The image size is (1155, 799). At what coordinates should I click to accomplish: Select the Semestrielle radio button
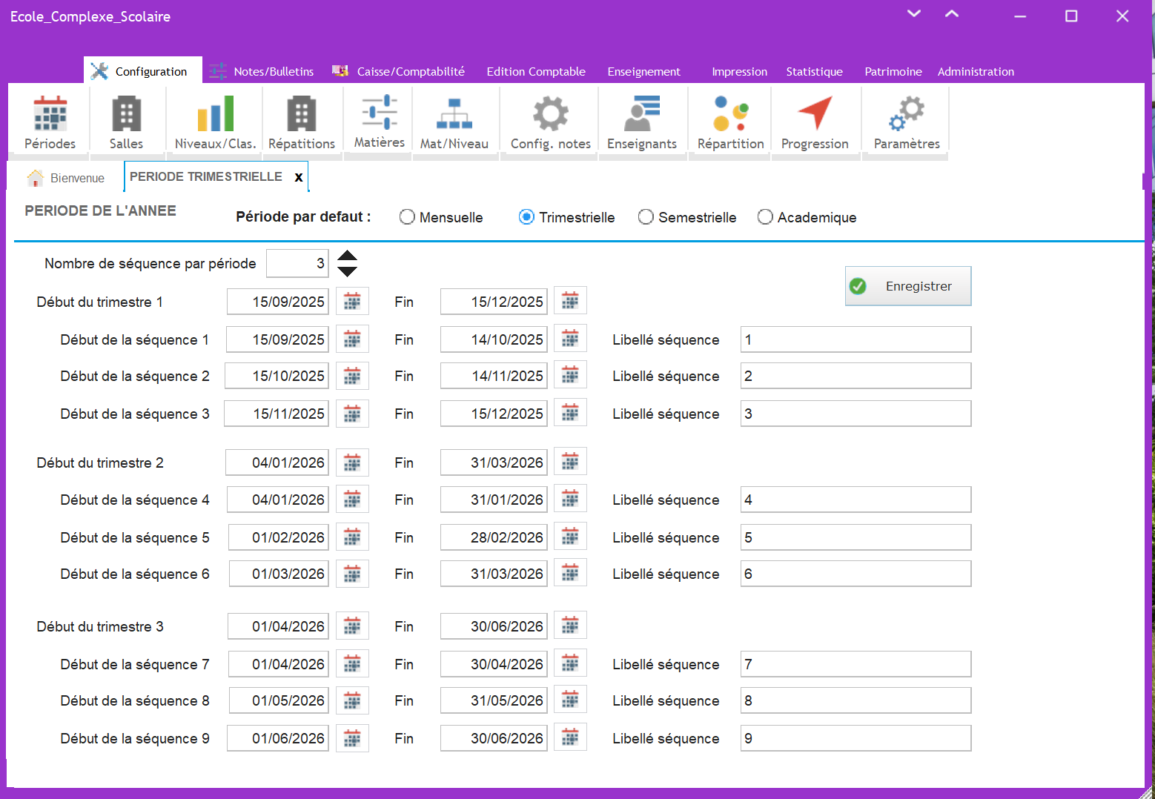tap(646, 217)
